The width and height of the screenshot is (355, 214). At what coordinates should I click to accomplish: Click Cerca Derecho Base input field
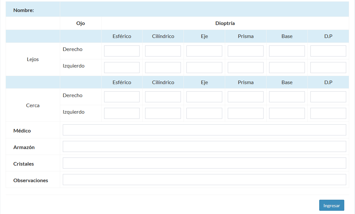(287, 97)
